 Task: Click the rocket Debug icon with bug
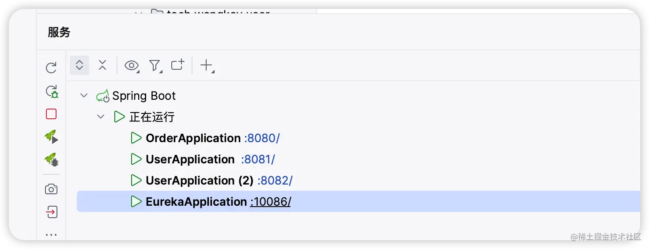(x=52, y=160)
